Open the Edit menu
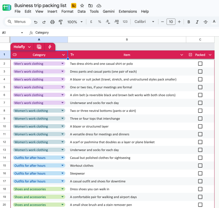The image size is (219, 208). pos(28,11)
